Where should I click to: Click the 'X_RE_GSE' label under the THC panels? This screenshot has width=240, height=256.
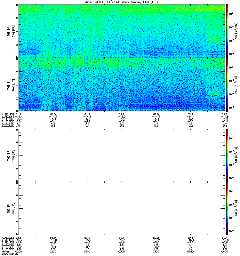(8, 238)
